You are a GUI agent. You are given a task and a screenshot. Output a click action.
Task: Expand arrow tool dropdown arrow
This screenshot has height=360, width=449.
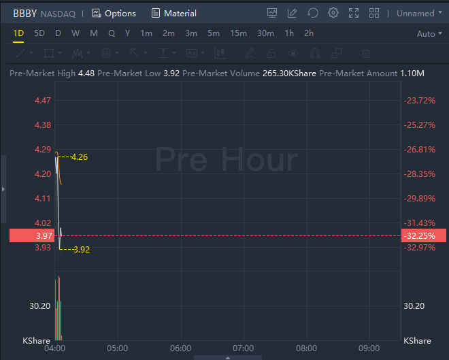146,53
